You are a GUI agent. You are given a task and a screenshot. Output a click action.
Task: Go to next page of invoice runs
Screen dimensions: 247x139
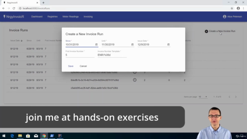(236, 97)
